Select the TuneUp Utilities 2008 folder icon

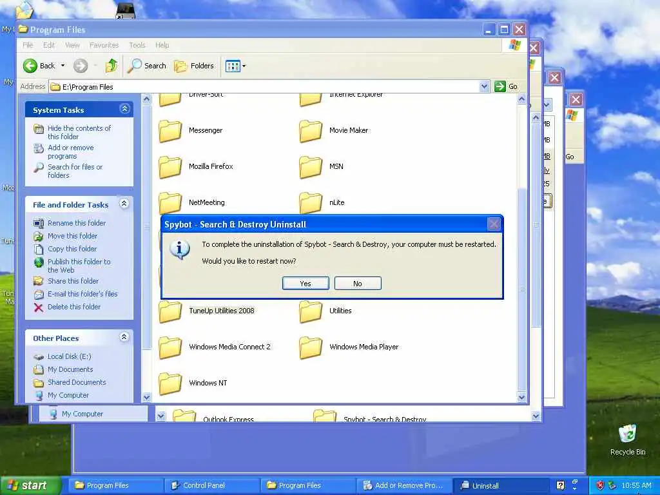(x=170, y=311)
